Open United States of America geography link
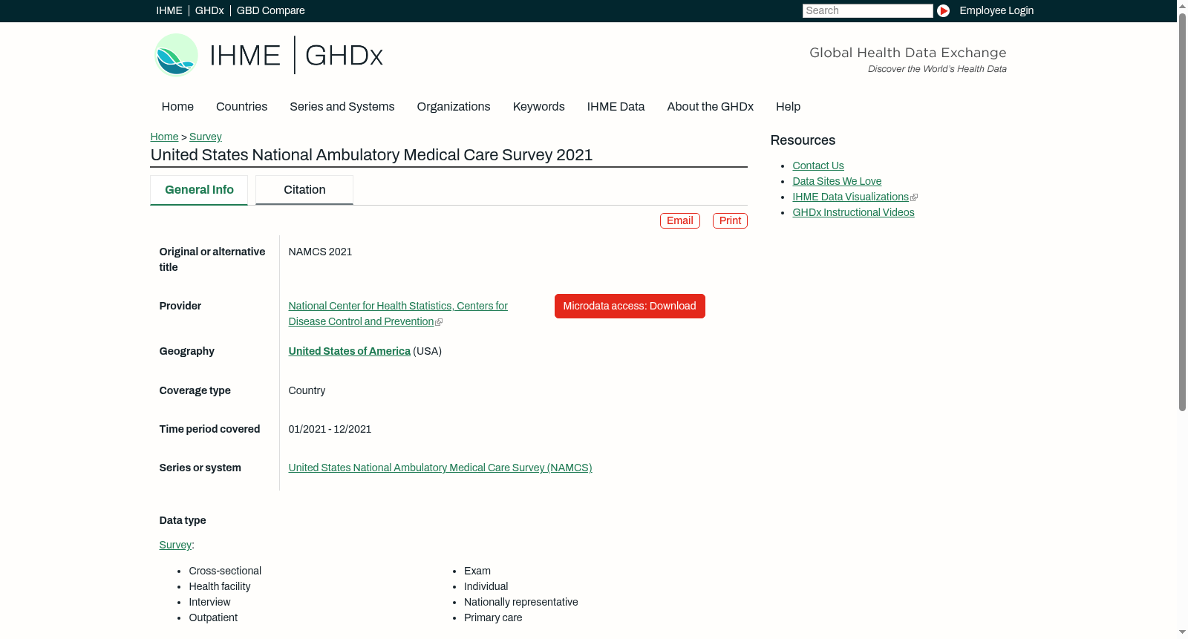 coord(349,351)
